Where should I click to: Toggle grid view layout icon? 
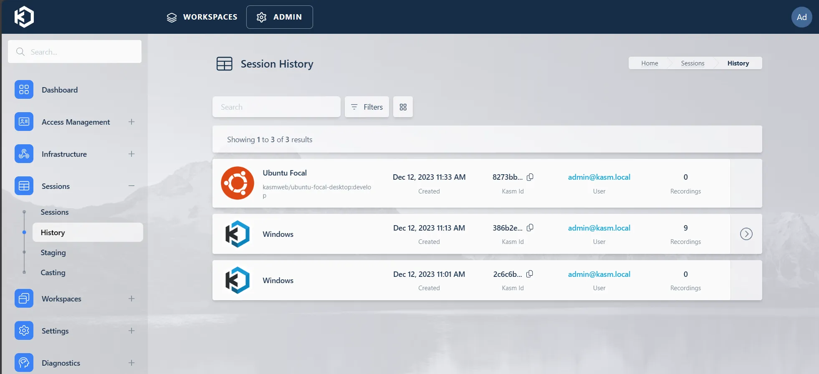coord(403,107)
